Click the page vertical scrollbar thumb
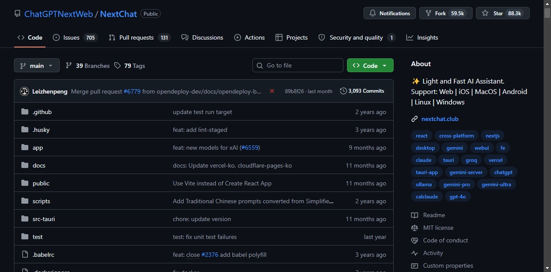 (x=547, y=13)
